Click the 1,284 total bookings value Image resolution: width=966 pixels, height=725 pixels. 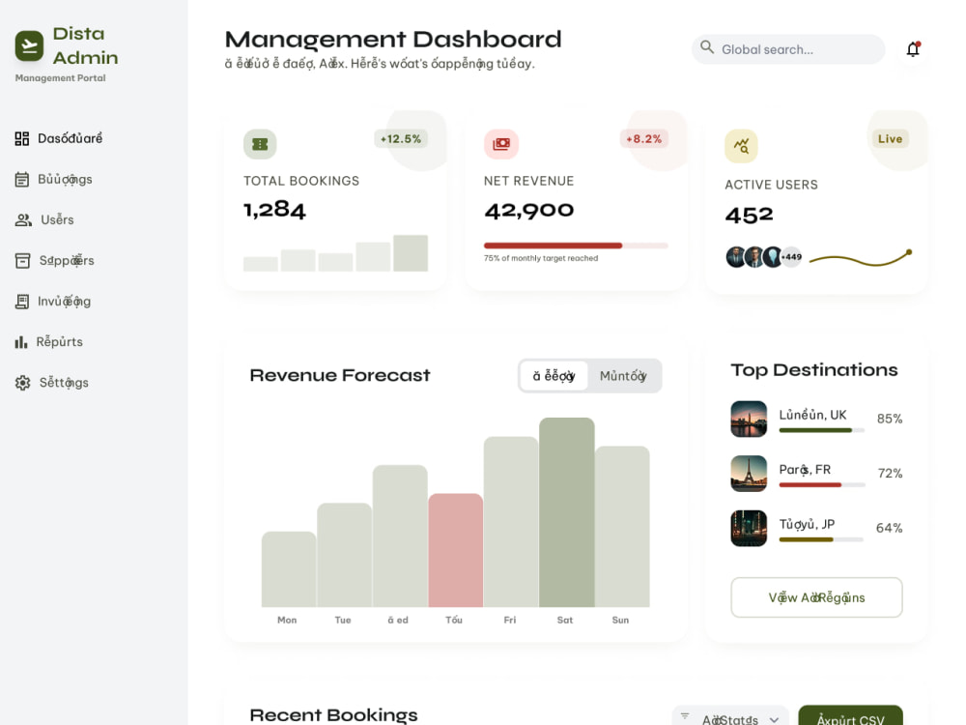point(274,210)
